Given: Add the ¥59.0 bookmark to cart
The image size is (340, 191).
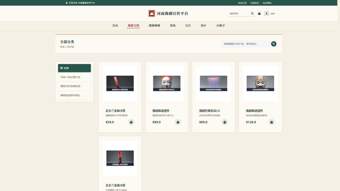Looking at the screenshot, I should (x=131, y=122).
